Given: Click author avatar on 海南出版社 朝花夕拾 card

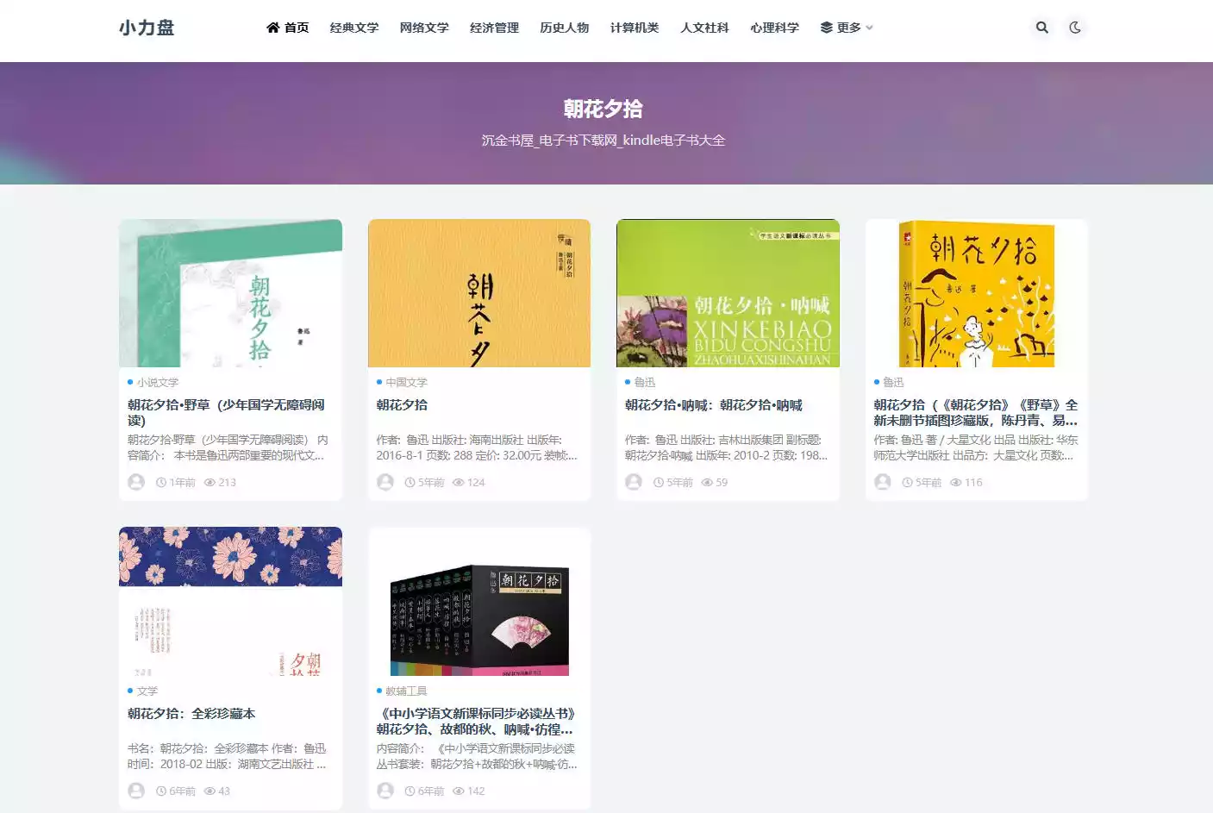Looking at the screenshot, I should pyautogui.click(x=385, y=482).
